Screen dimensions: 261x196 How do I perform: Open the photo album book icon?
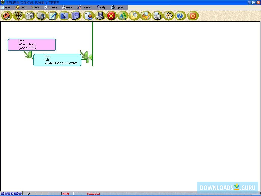pyautogui.click(x=6, y=16)
